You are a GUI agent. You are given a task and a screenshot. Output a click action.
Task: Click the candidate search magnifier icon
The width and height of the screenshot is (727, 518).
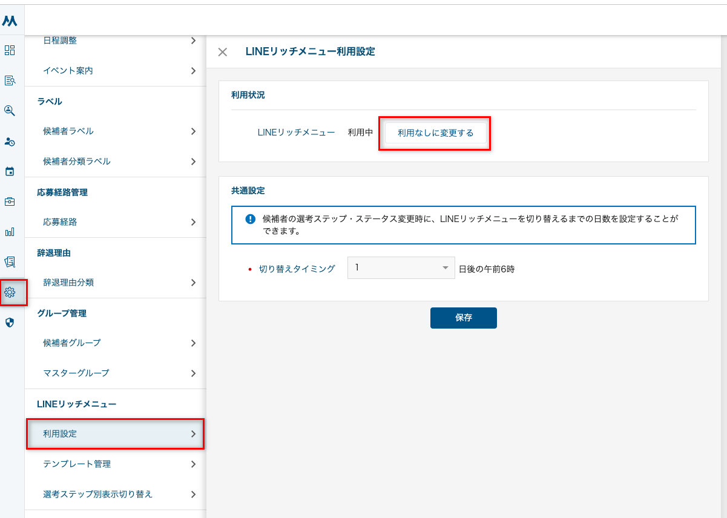point(10,111)
